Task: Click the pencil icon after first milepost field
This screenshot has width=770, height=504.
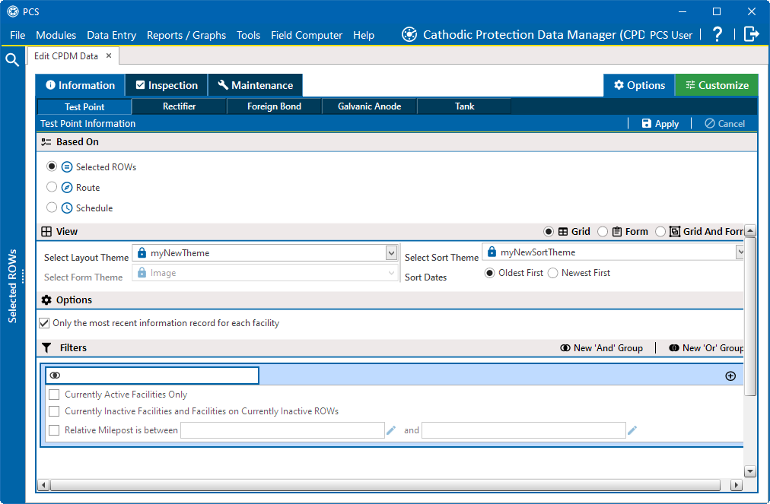Action: [x=391, y=430]
